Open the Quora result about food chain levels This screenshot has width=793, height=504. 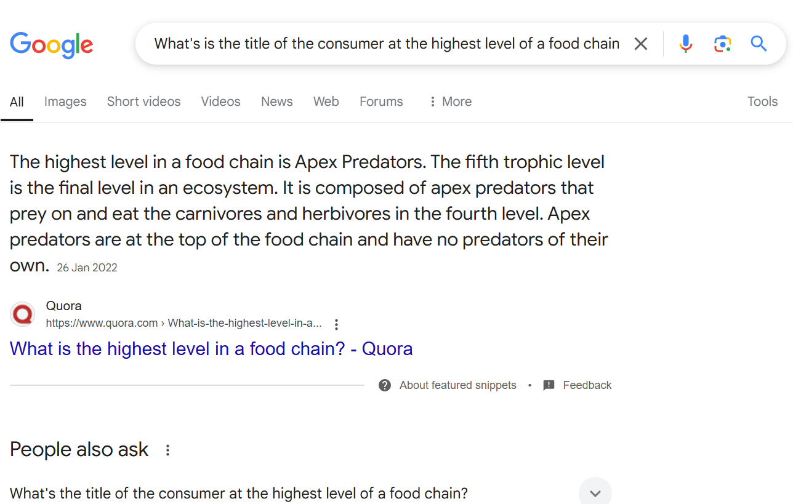point(211,348)
